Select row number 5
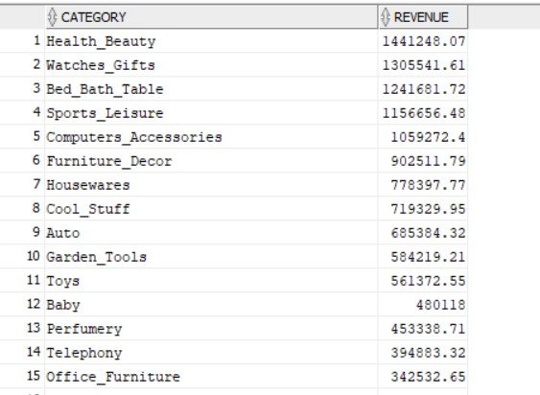Viewport: 540px width, 395px height. (36, 136)
